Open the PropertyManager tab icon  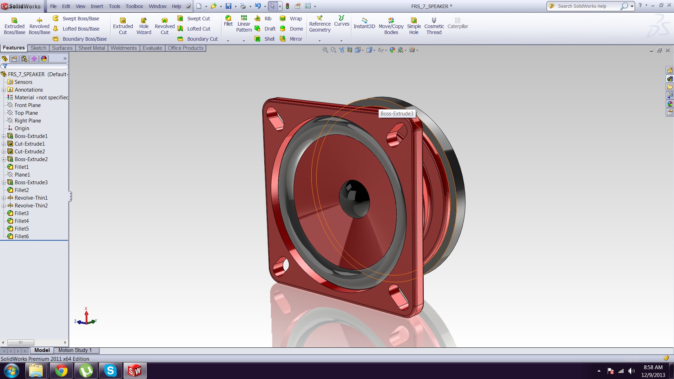coord(14,59)
